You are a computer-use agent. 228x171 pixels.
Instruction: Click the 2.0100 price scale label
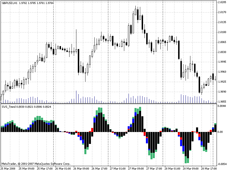coord(221,32)
